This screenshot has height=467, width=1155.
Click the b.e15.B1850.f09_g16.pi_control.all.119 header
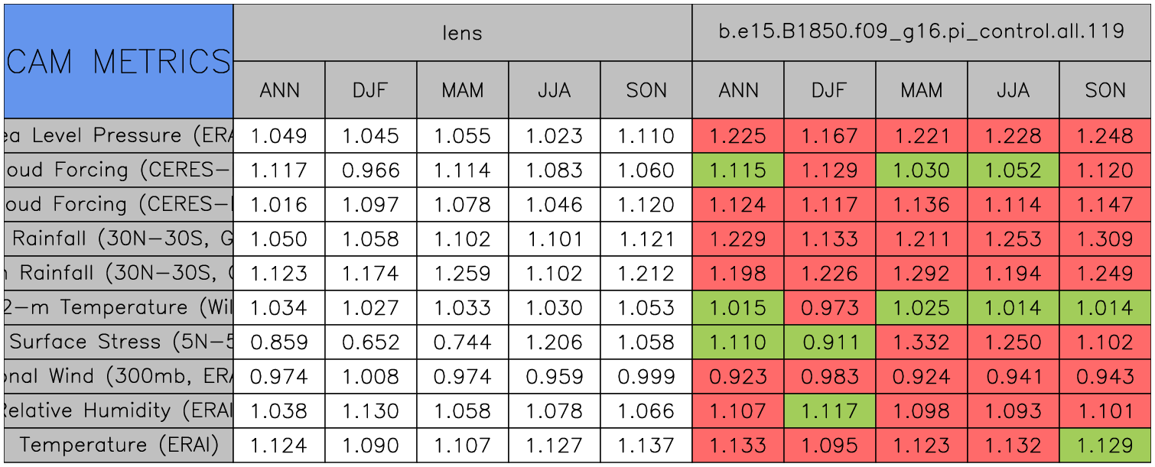pyautogui.click(x=921, y=33)
